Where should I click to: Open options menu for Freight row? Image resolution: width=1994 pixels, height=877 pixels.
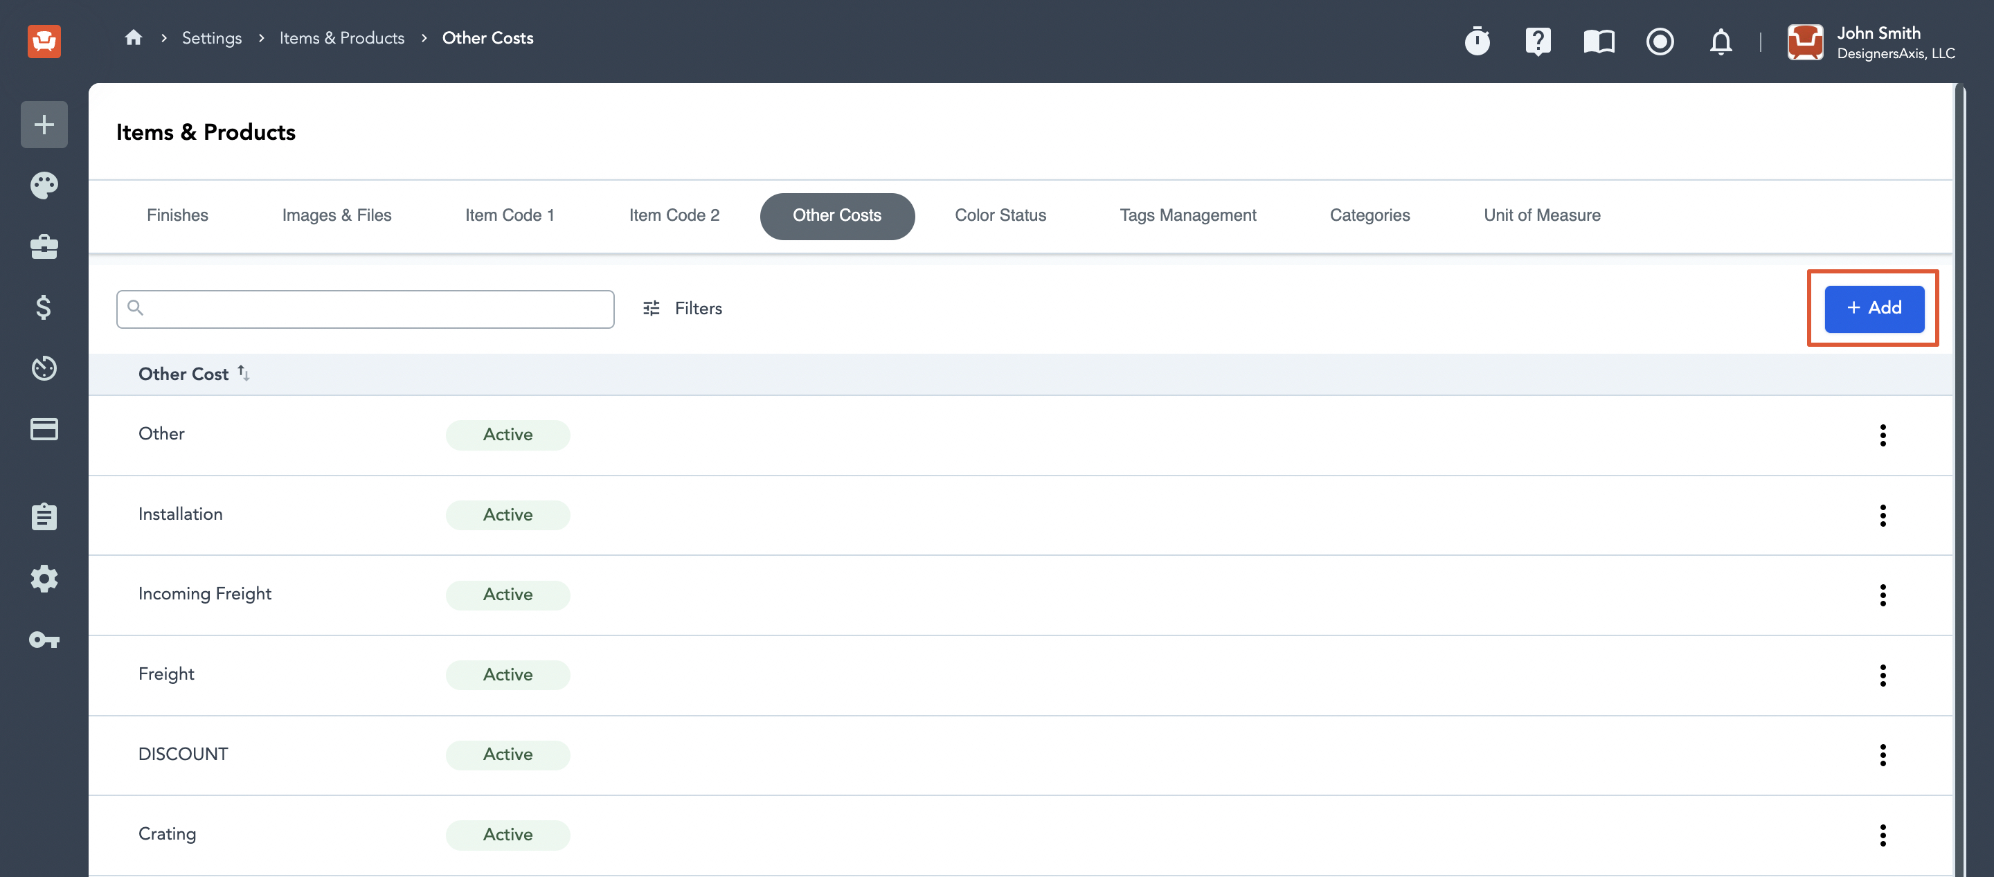(x=1883, y=676)
